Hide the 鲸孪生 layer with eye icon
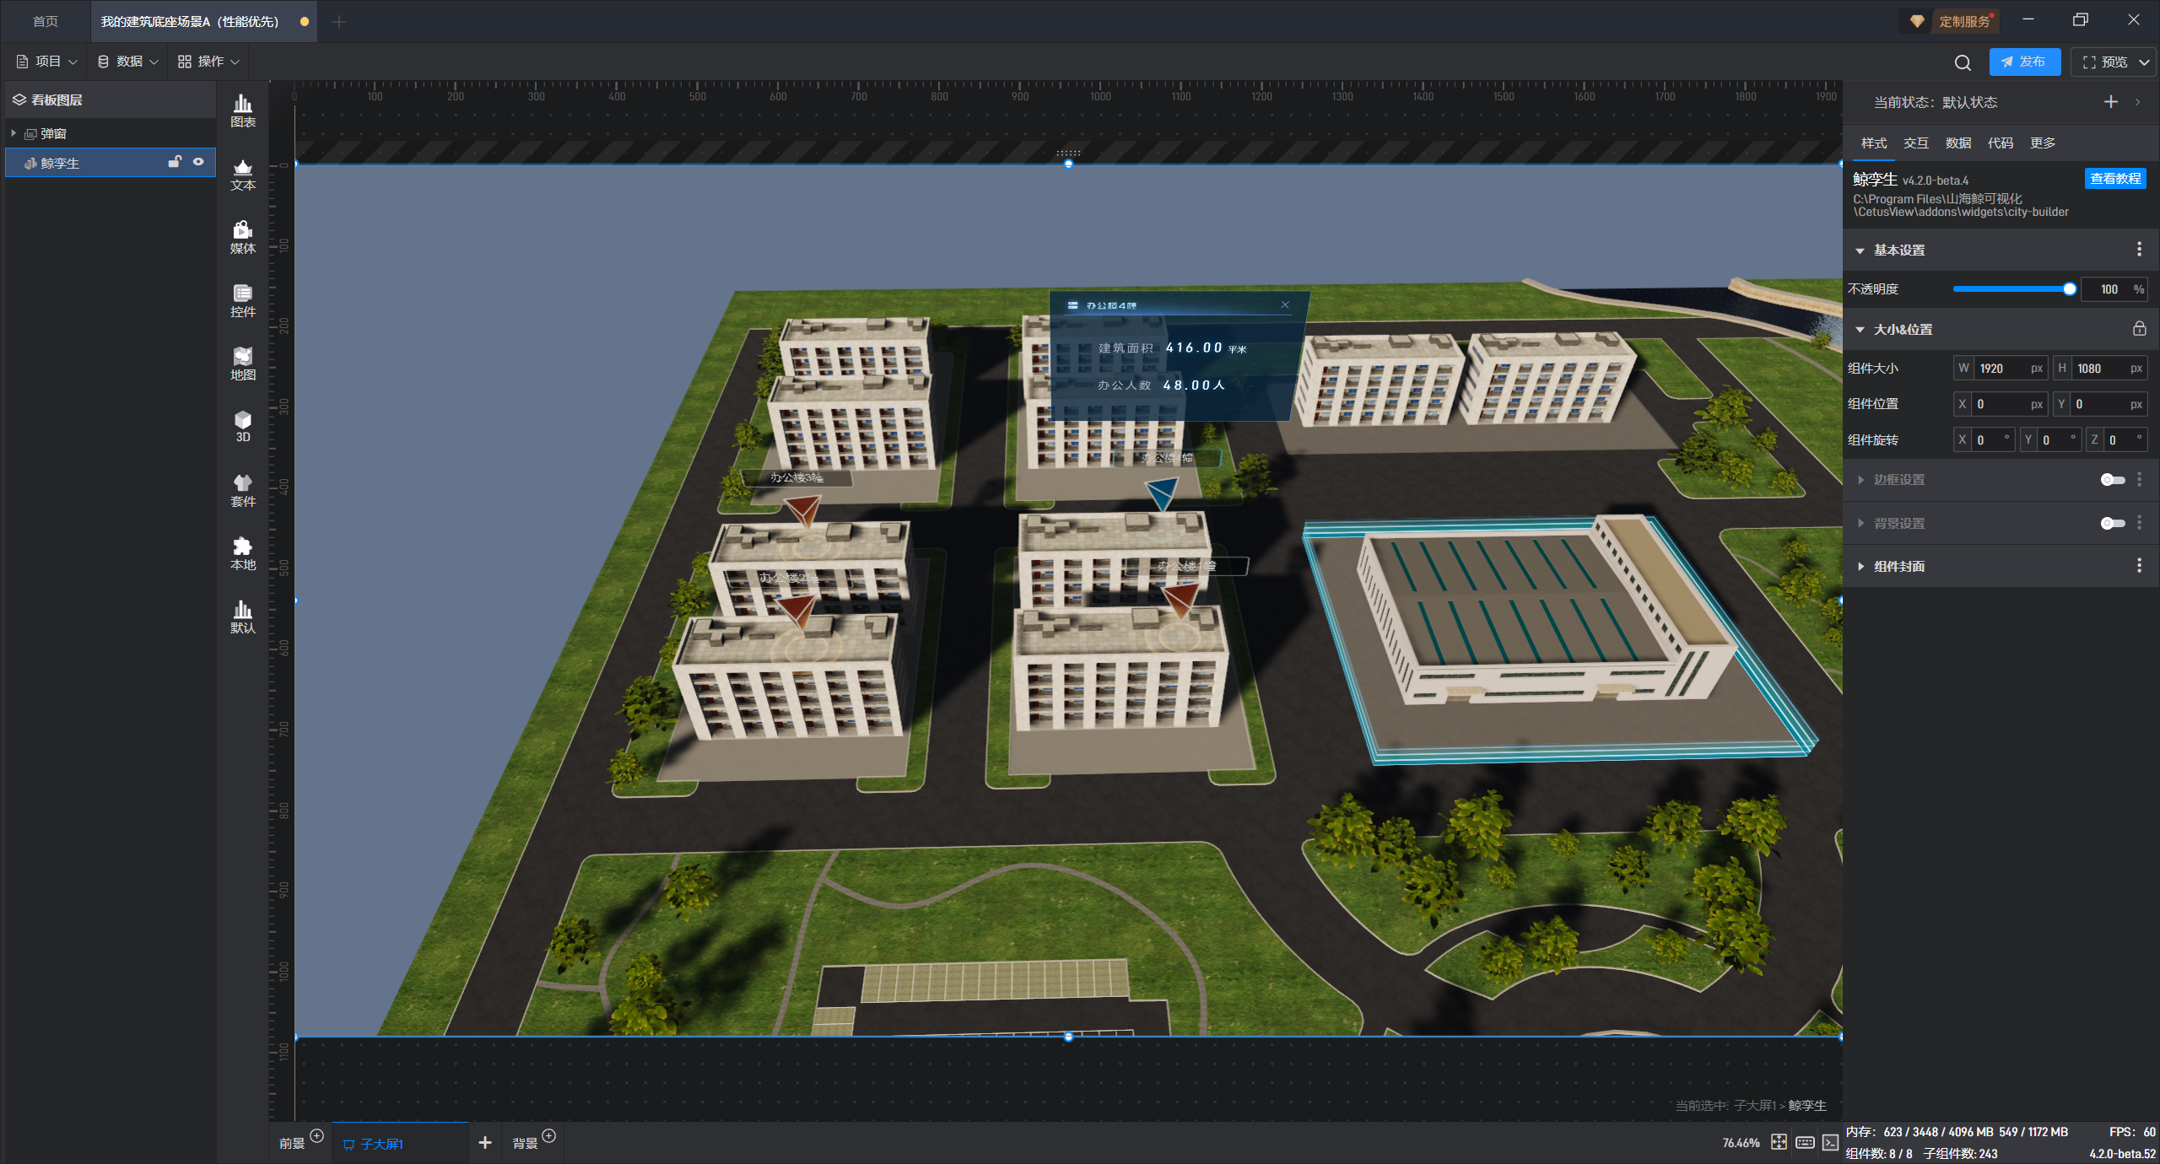Screen dimensions: 2160x1164 click(x=198, y=162)
